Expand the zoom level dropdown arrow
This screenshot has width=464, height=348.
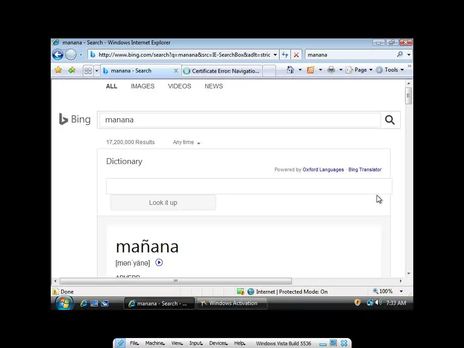coord(401,291)
